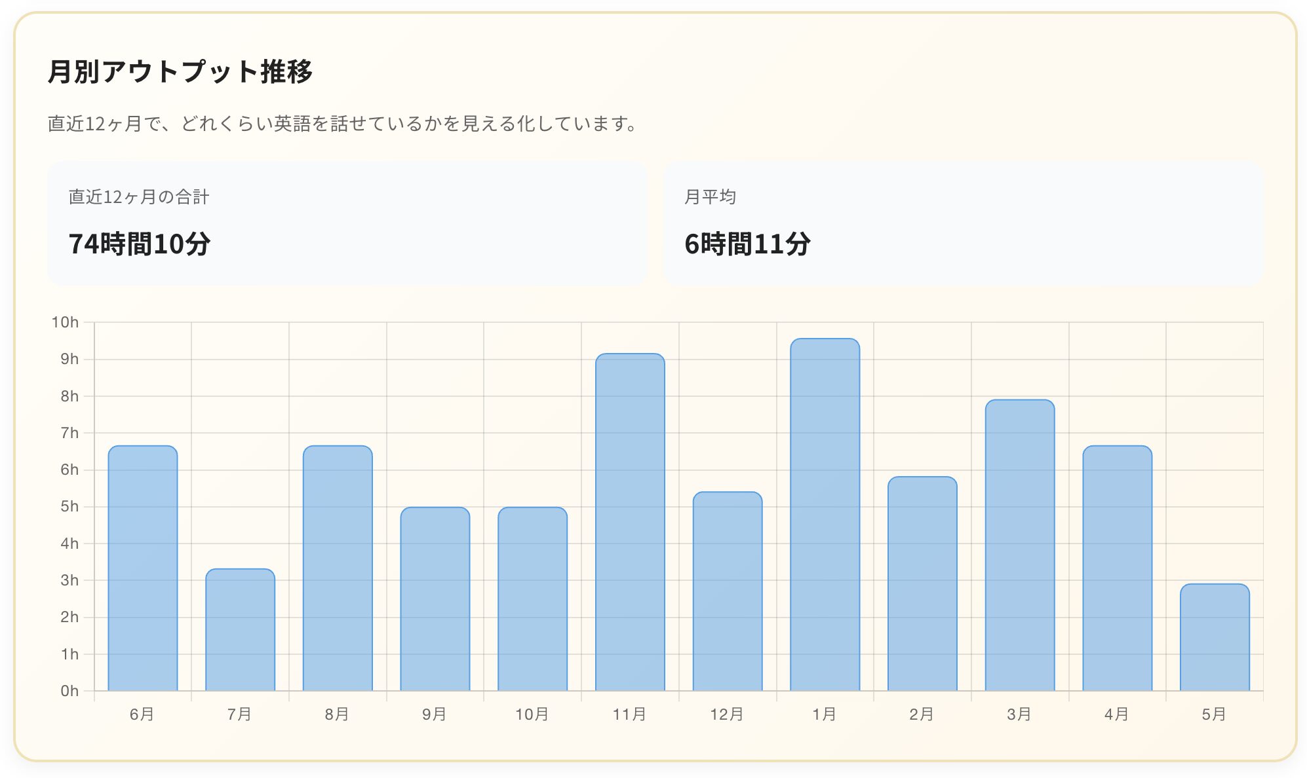Image resolution: width=1307 pixels, height=778 pixels.
Task: Click the 10月 x-axis label
Action: 532,714
